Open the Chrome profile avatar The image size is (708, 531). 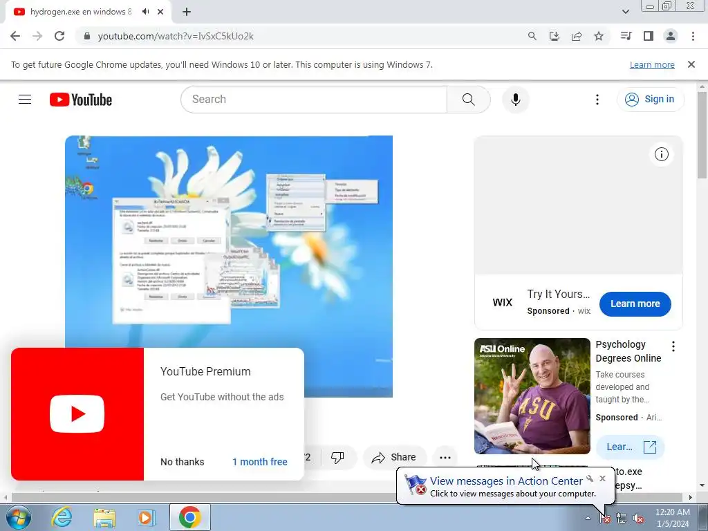tap(671, 36)
